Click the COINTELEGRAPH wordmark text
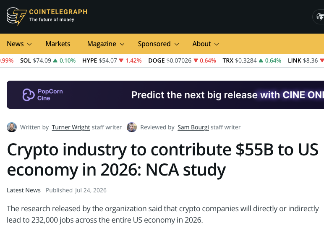 [x=58, y=12]
